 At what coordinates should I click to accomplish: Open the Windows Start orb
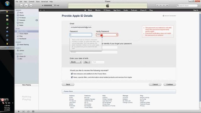coord(7,4)
